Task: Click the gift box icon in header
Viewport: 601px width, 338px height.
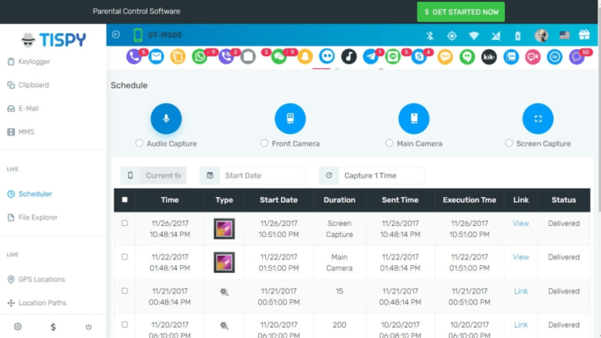Action: tap(584, 35)
